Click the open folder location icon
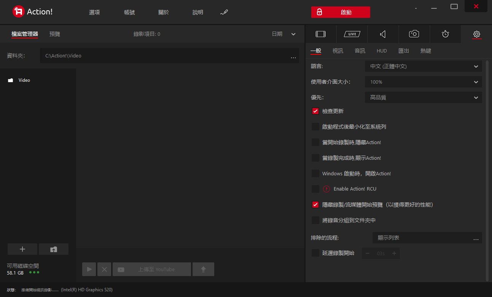492x297 pixels. point(54,249)
